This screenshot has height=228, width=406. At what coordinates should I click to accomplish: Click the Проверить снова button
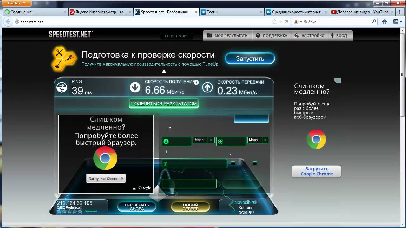(x=137, y=207)
